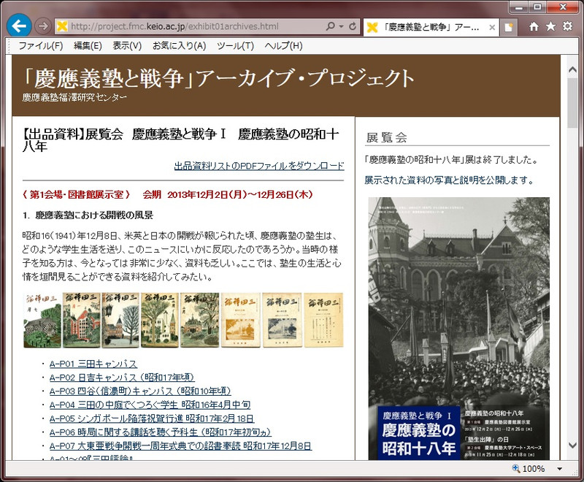Viewport: 584px width, 482px height.
Task: Open a new tab with the new-tab button
Action: pos(508,27)
